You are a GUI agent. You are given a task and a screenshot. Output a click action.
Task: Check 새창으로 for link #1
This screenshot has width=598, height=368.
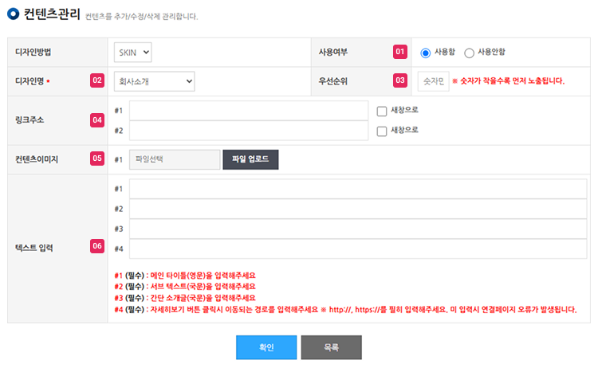[x=382, y=111]
